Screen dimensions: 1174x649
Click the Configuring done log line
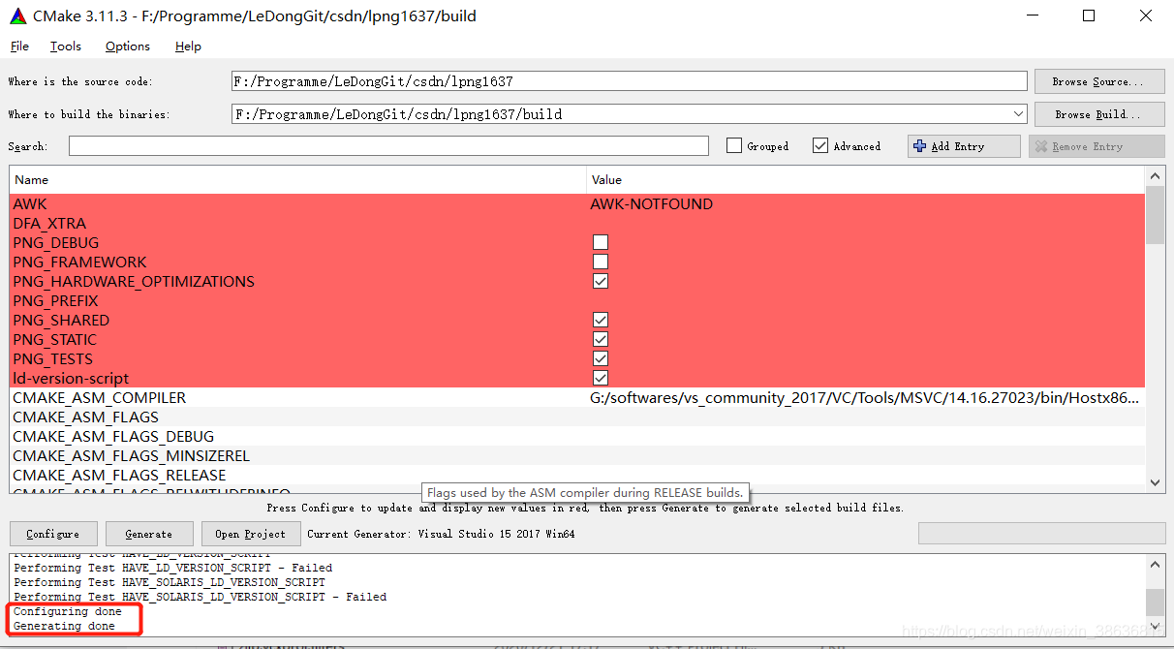click(68, 611)
